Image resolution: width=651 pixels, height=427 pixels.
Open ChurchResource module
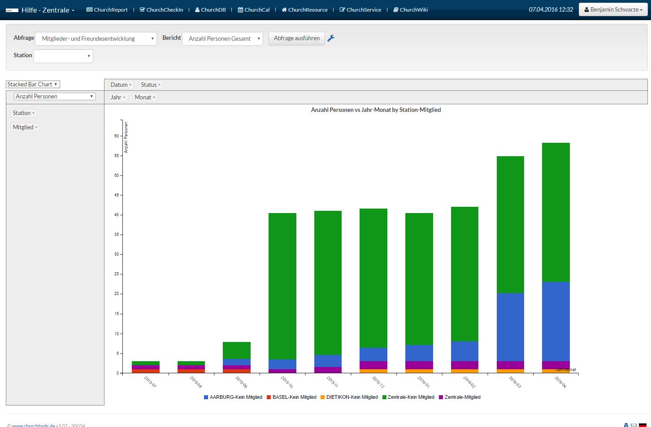[304, 10]
